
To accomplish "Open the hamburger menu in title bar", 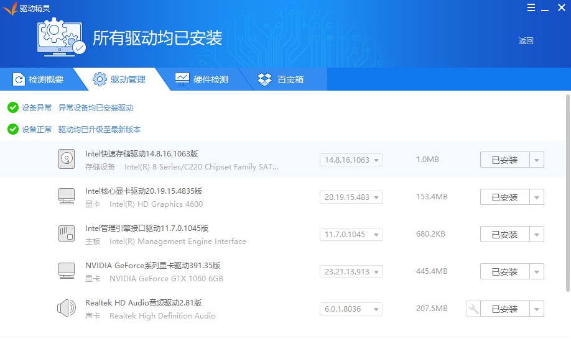I will pyautogui.click(x=531, y=8).
